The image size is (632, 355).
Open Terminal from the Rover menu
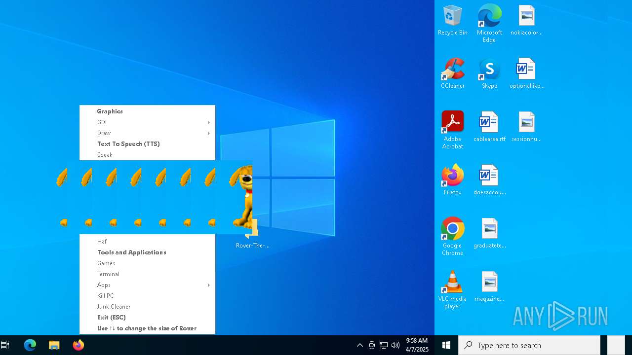pyautogui.click(x=147, y=274)
